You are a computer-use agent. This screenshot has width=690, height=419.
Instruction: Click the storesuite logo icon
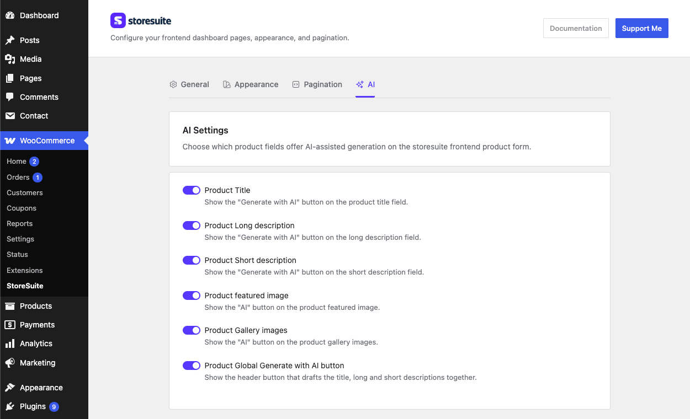[x=118, y=20]
